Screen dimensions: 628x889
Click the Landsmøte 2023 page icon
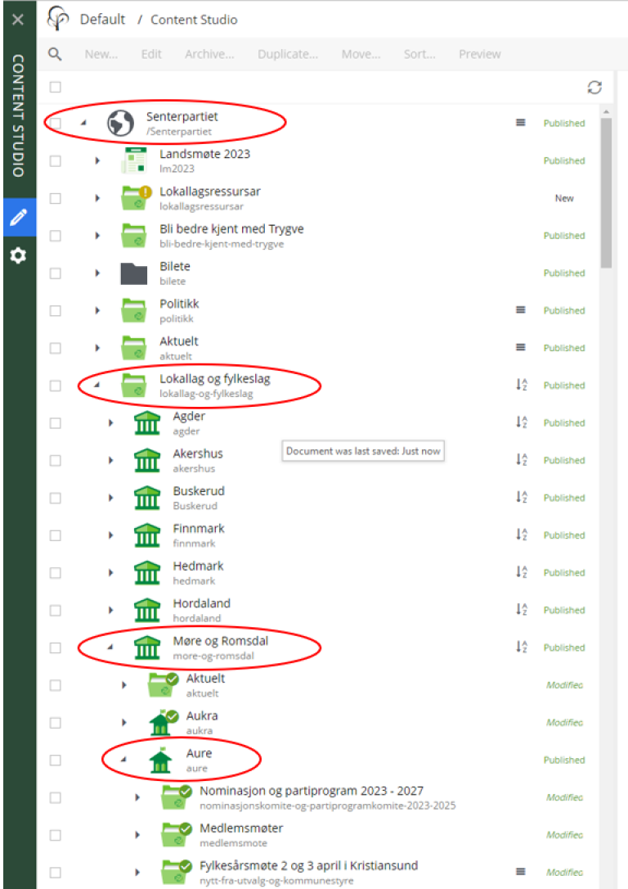click(x=134, y=160)
